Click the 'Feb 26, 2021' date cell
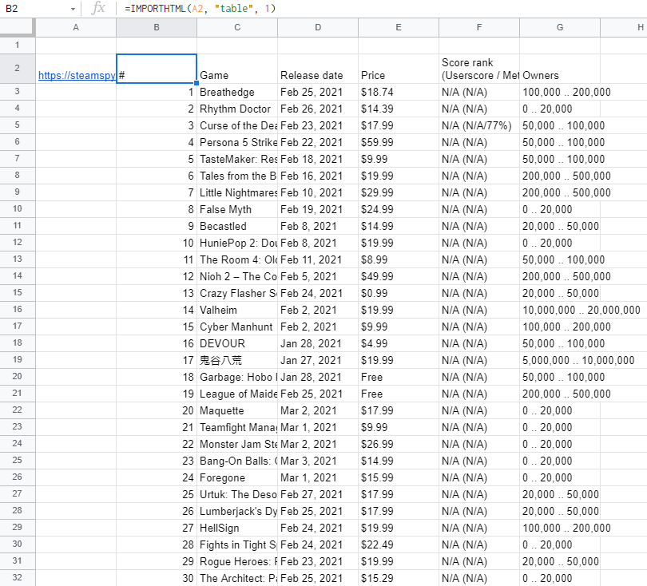 point(318,109)
